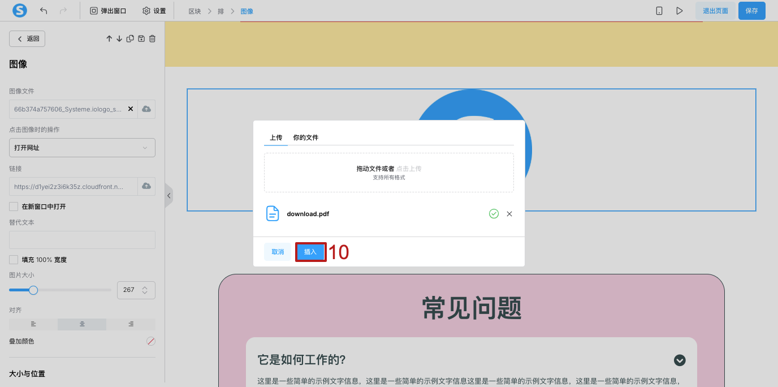This screenshot has width=778, height=387.
Task: Click the 链接 URL input field
Action: [x=74, y=186]
